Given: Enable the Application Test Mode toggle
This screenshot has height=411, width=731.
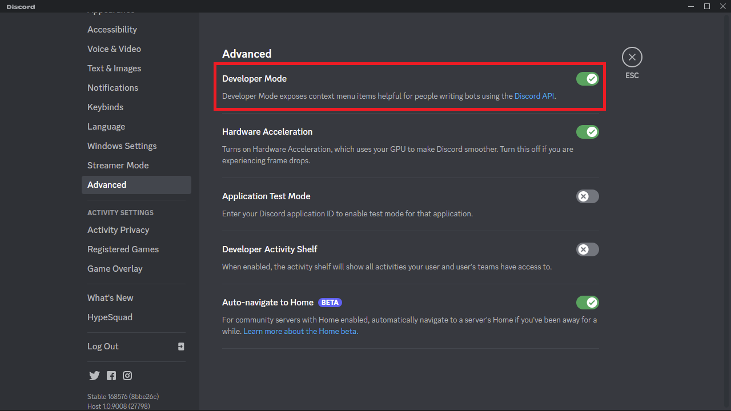Looking at the screenshot, I should [588, 196].
